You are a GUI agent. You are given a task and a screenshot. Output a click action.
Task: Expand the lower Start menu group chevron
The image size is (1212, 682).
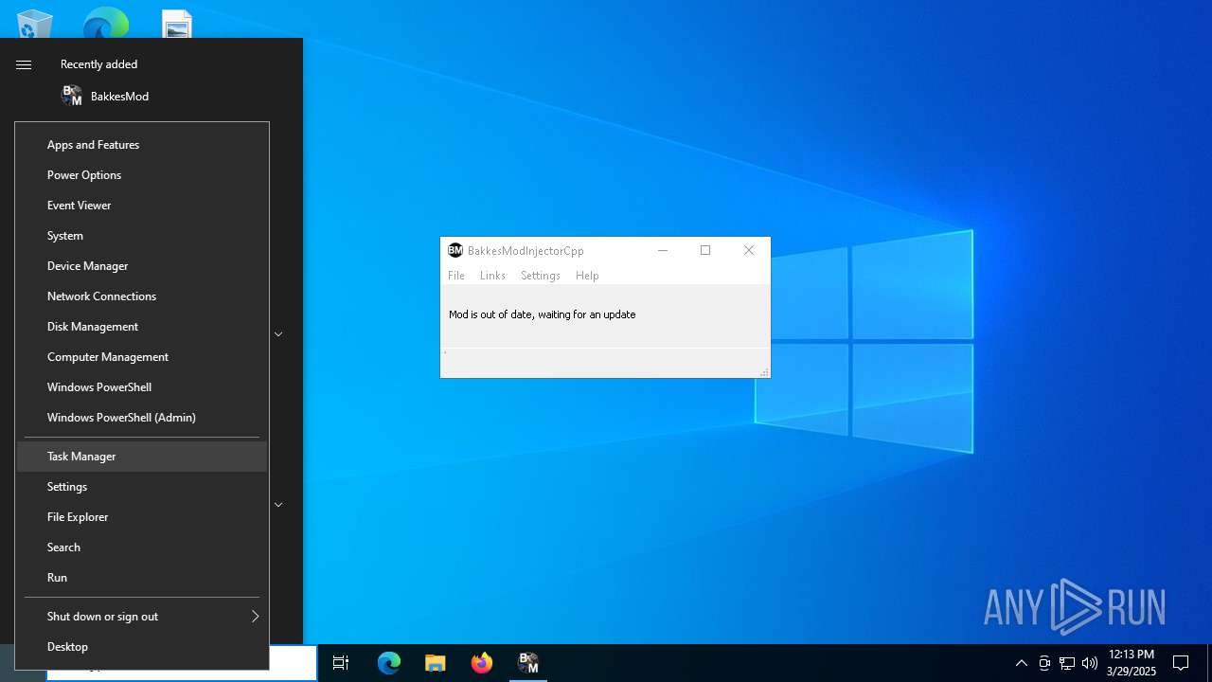[278, 505]
